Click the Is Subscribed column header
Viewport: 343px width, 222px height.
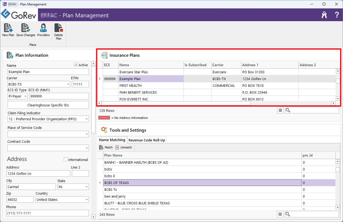pyautogui.click(x=197, y=65)
